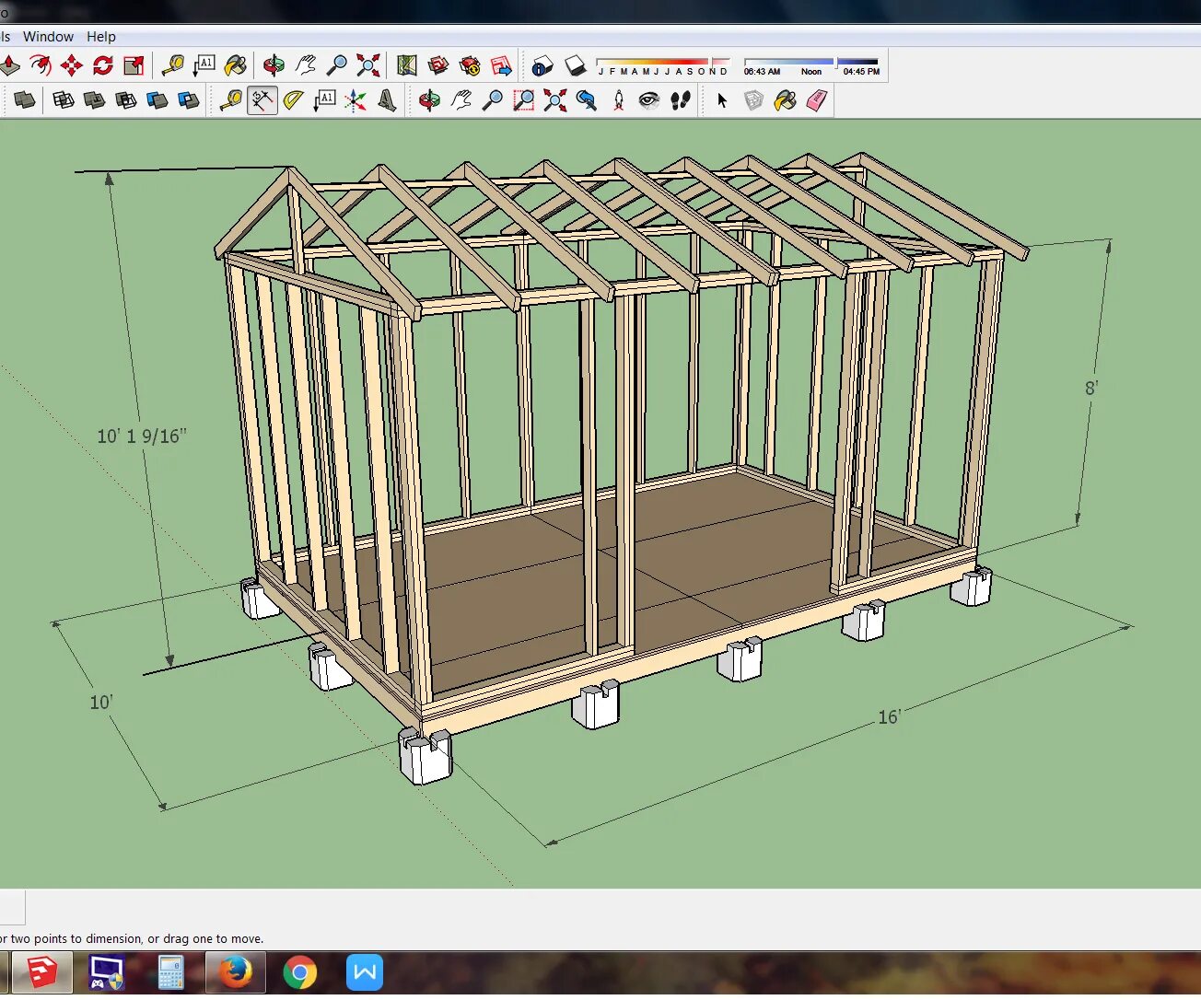
Task: Select the highlighted Dimension tool
Action: 262,99
